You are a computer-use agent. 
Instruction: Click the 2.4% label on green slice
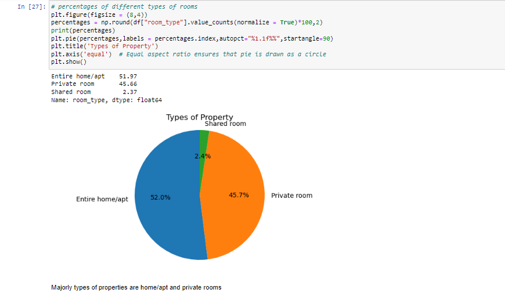(x=203, y=156)
